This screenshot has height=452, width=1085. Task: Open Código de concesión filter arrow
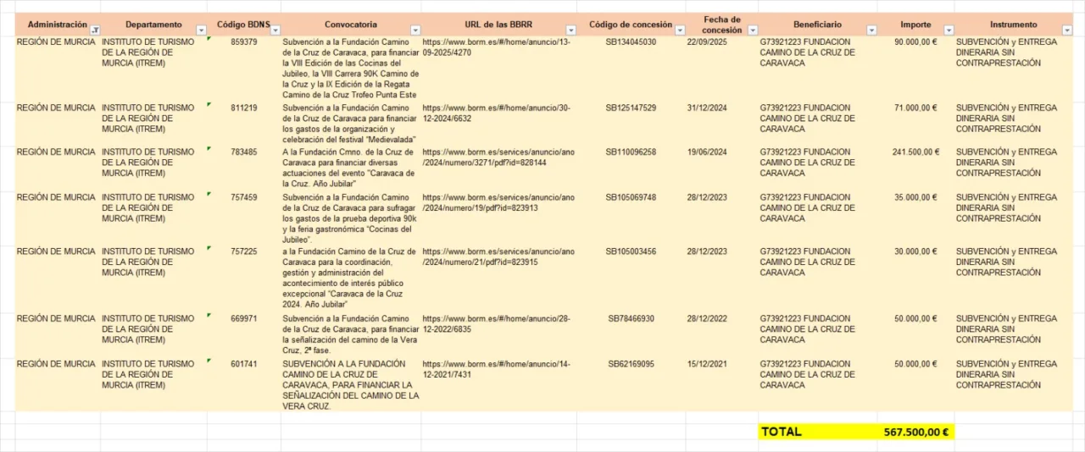[x=680, y=30]
